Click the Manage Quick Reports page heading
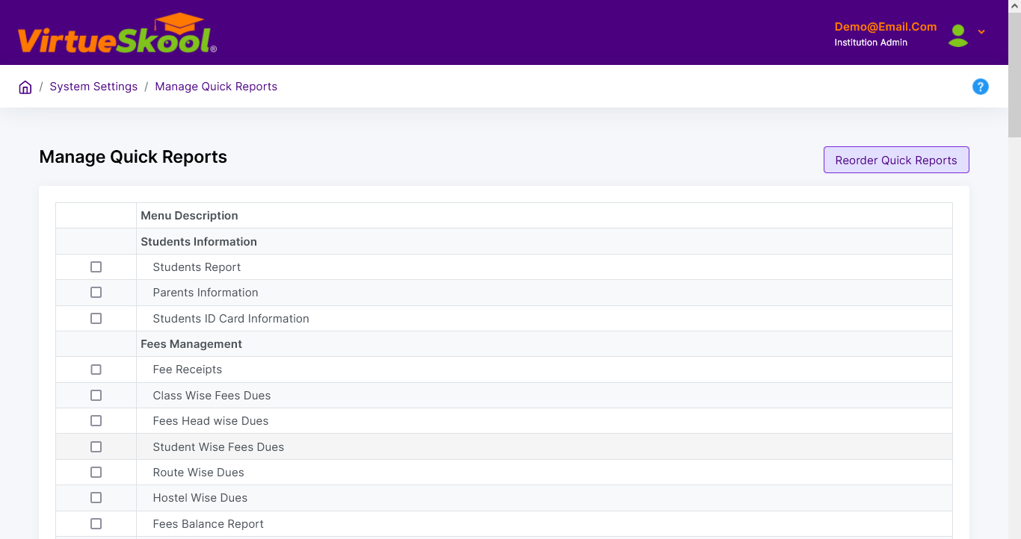The height and width of the screenshot is (539, 1021). [x=133, y=157]
